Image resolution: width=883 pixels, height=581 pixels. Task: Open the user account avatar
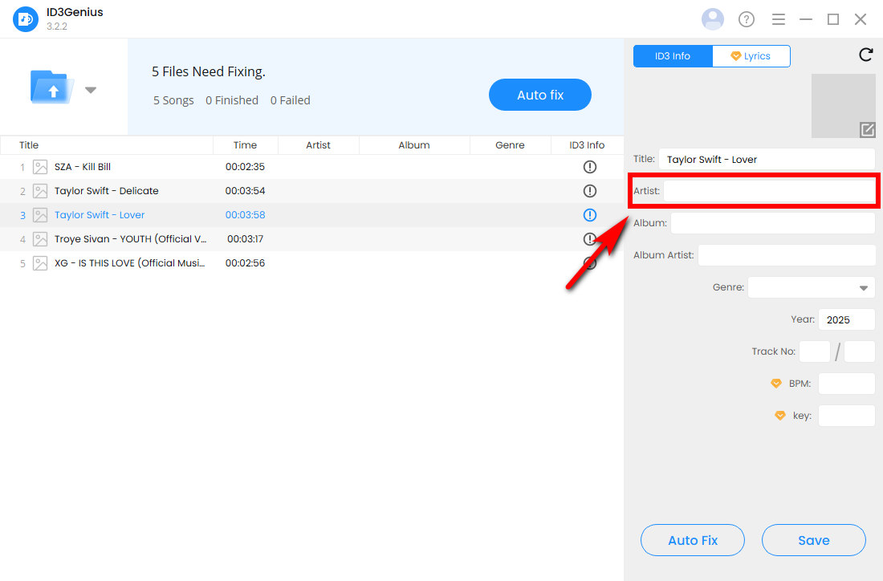pos(712,19)
